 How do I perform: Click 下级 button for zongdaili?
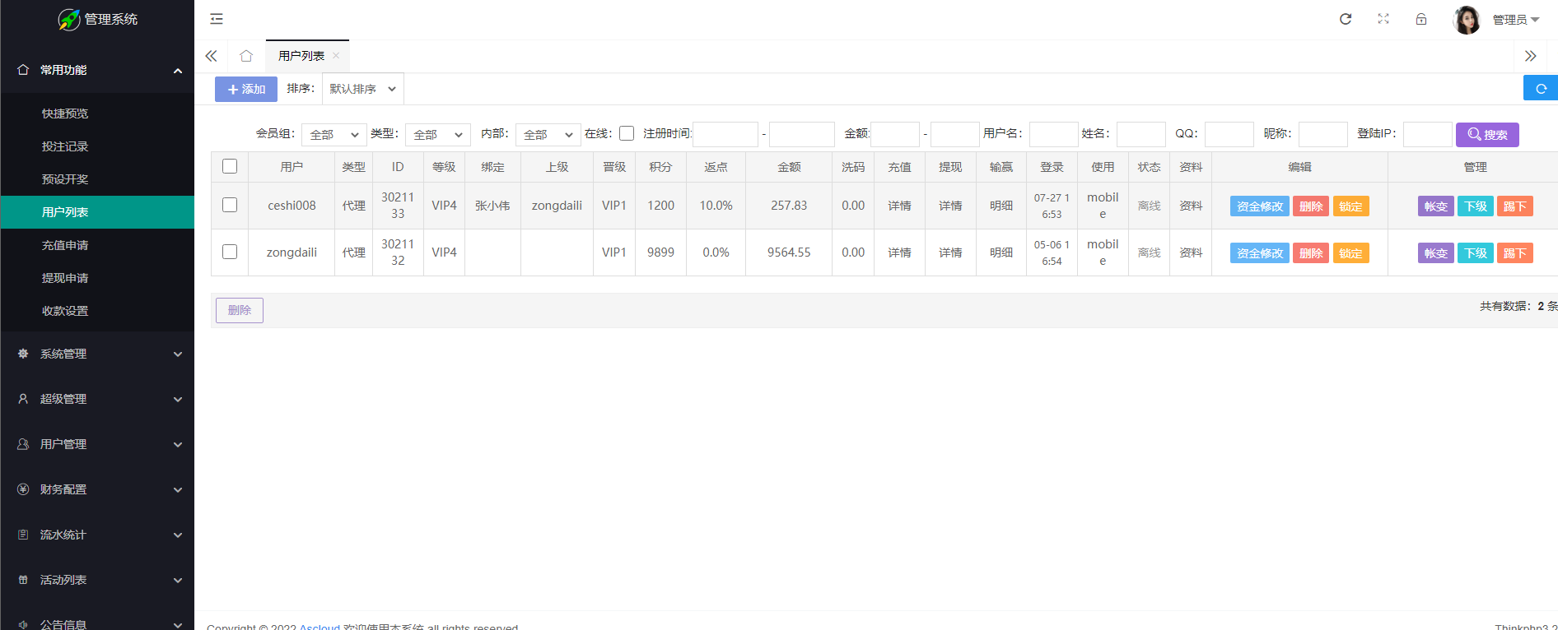pyautogui.click(x=1476, y=253)
